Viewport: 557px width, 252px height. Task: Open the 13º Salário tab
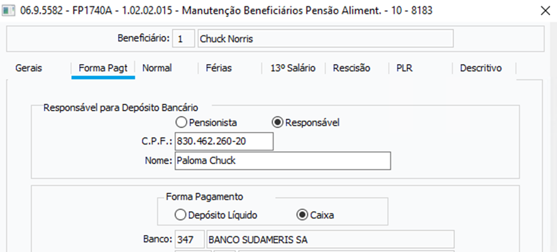click(293, 68)
